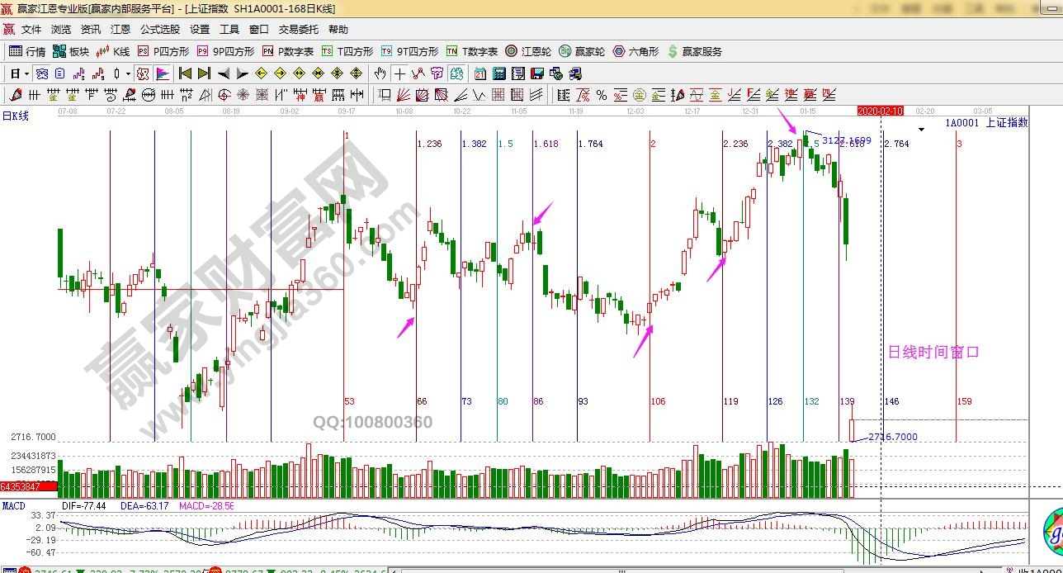Image resolution: width=1063 pixels, height=573 pixels.
Task: Click the time marker labeled 106
Action: click(657, 401)
